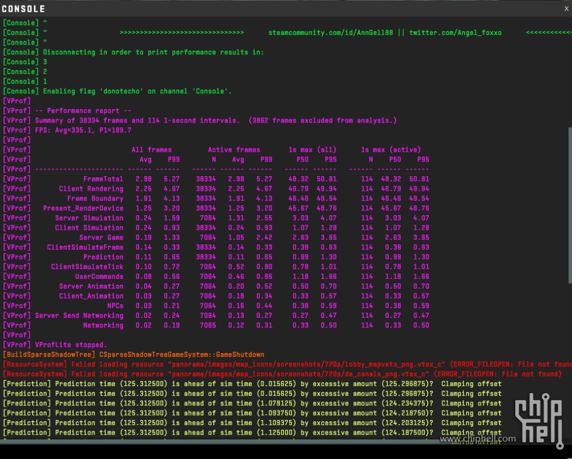Click the Server Send Networking row label
572x459 pixels.
pos(79,316)
